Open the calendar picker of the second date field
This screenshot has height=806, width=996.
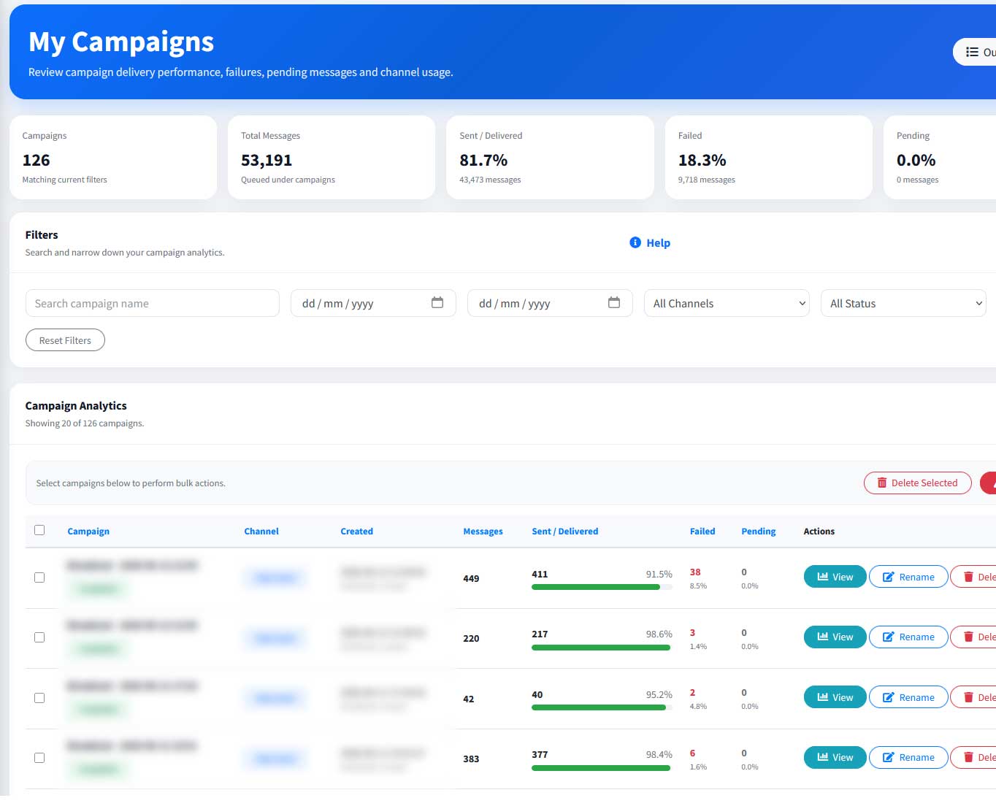click(x=614, y=302)
